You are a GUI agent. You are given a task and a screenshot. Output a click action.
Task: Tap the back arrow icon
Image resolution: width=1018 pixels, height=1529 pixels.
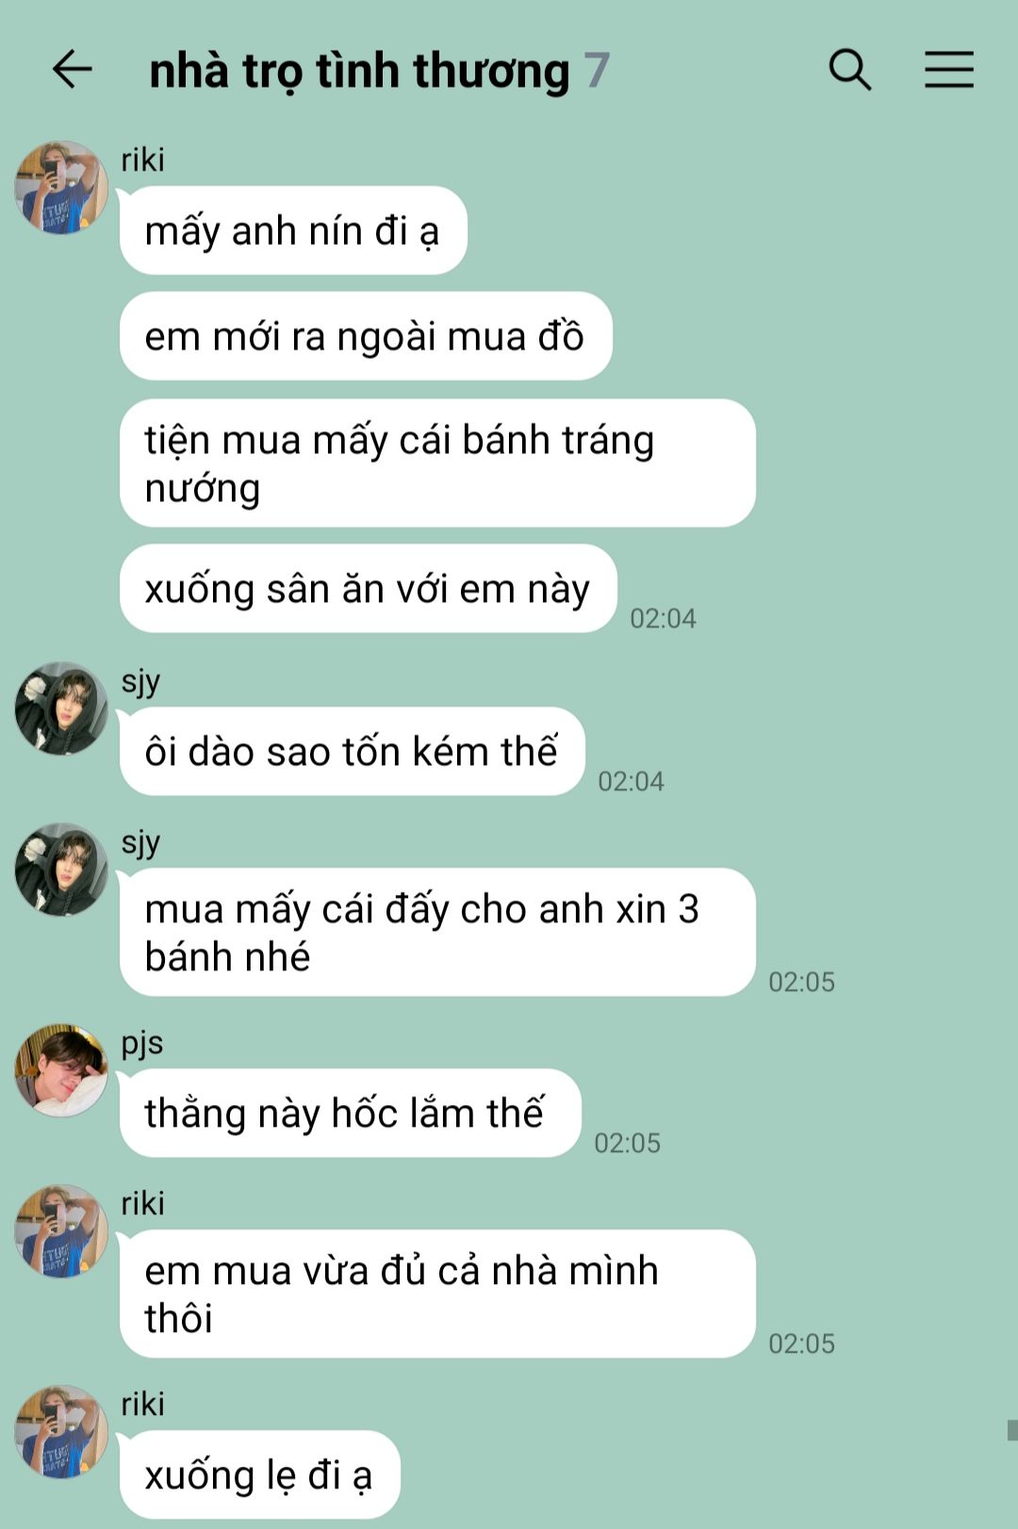[x=72, y=70]
